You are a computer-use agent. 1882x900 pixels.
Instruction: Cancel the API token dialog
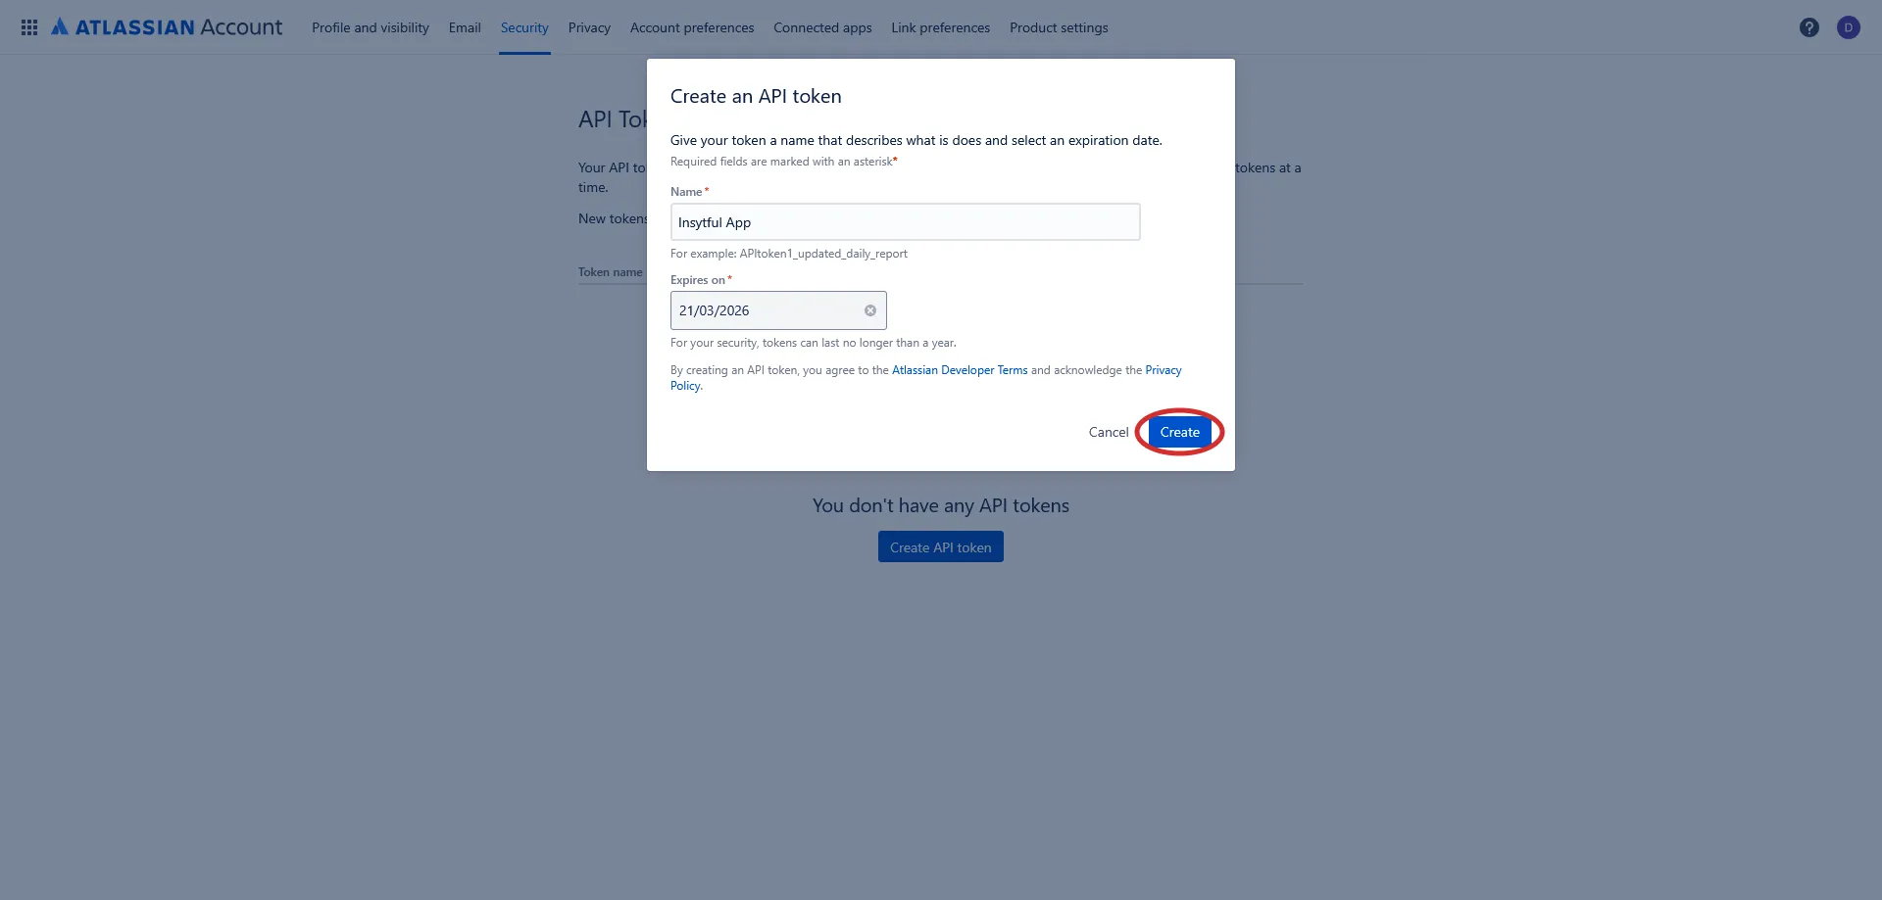click(1109, 432)
